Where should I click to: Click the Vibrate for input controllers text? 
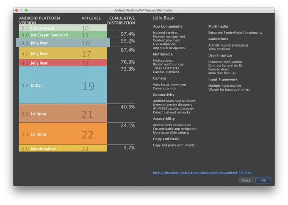pyautogui.click(x=229, y=90)
